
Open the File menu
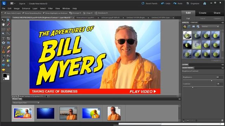4,8
